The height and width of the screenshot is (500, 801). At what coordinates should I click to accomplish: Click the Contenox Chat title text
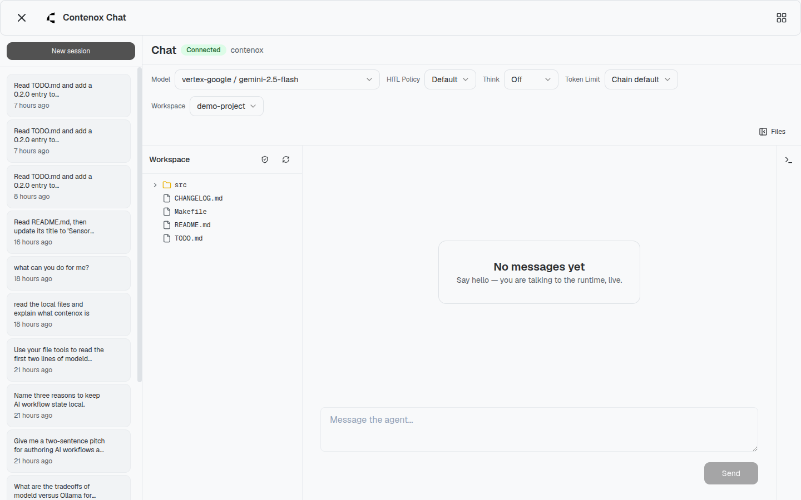point(95,18)
